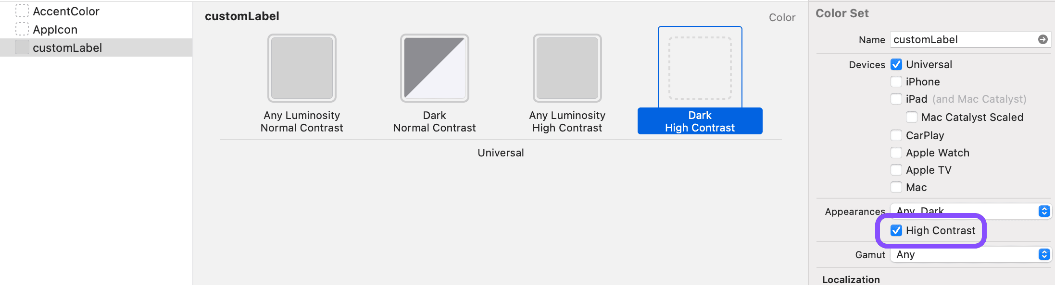Image resolution: width=1055 pixels, height=285 pixels.
Task: Enable the Apple Watch device option
Action: click(896, 152)
